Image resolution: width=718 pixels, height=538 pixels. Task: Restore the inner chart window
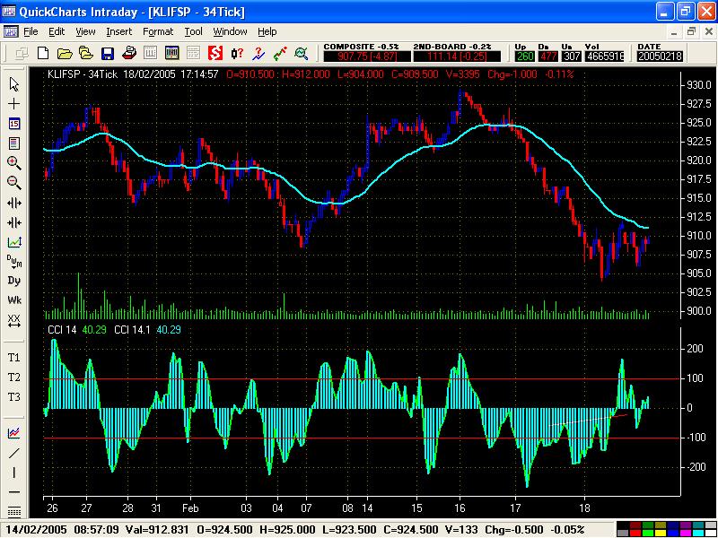click(x=691, y=31)
